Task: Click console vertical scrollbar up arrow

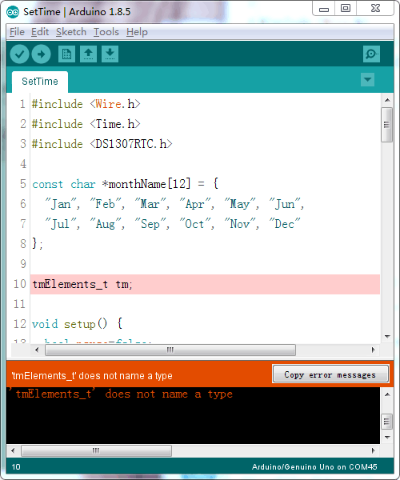Action: point(387,394)
